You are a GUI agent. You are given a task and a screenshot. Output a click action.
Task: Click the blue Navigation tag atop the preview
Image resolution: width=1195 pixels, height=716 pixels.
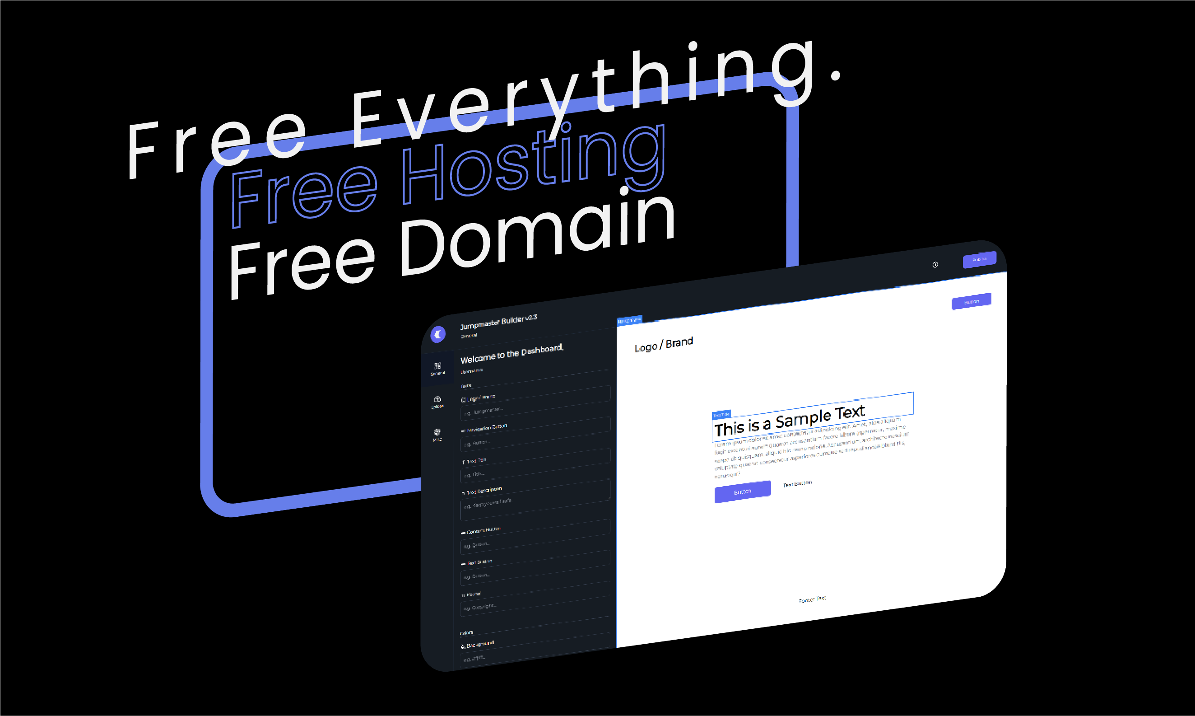[x=630, y=320]
